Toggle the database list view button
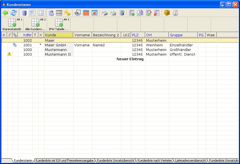This screenshot has height=164, width=240. (x=24, y=13)
